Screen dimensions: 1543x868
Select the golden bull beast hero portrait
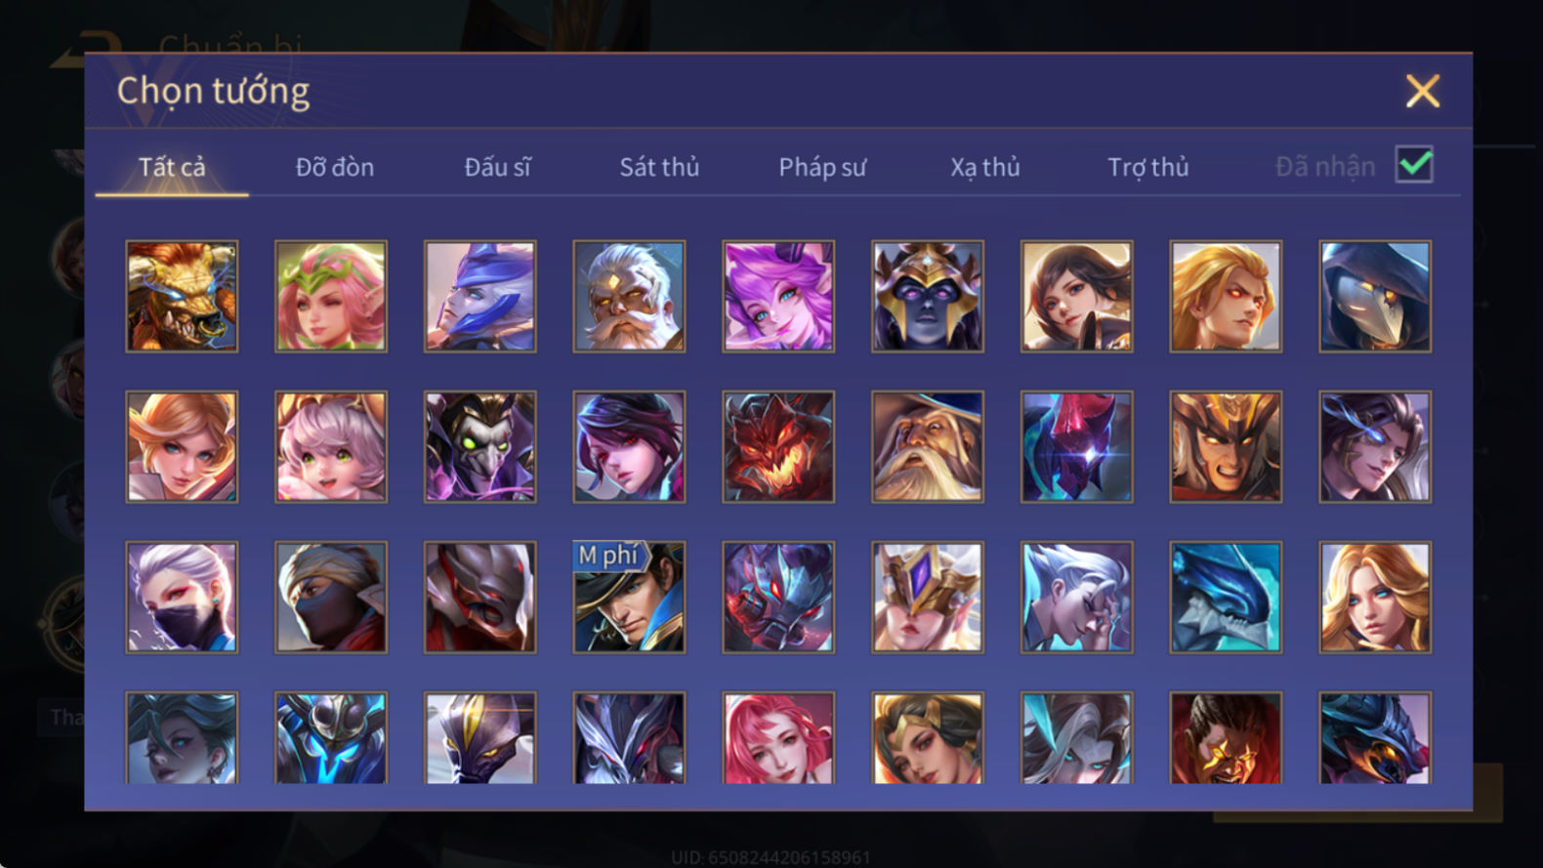click(x=182, y=297)
